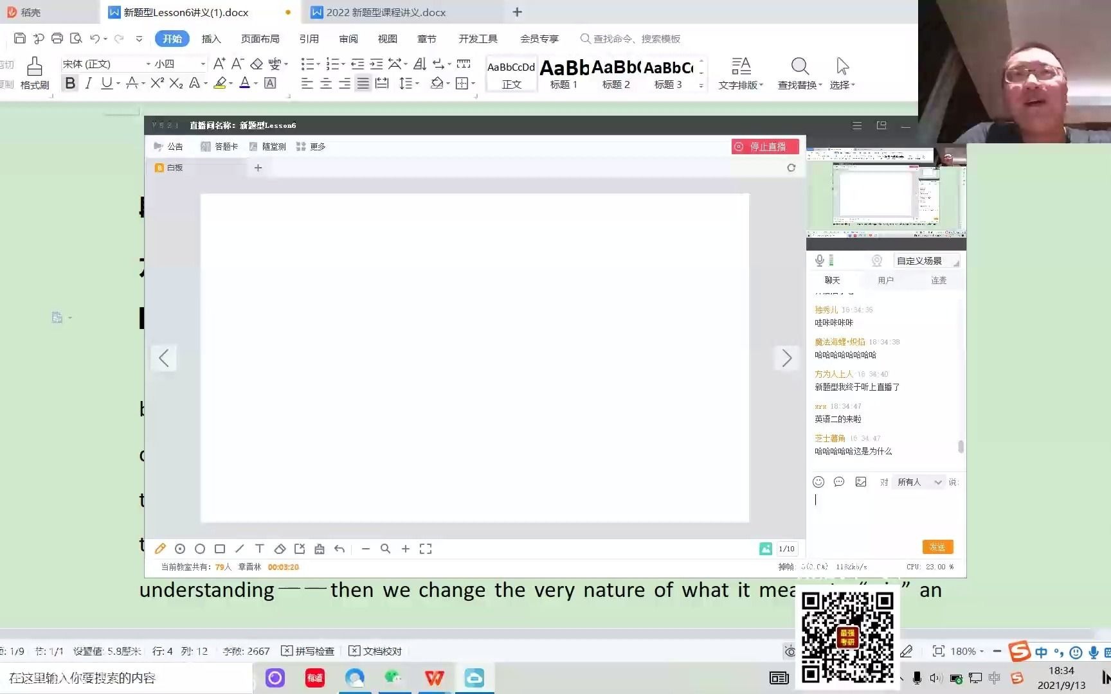This screenshot has height=694, width=1111.
Task: Open the emoji picker in chat
Action: point(818,482)
